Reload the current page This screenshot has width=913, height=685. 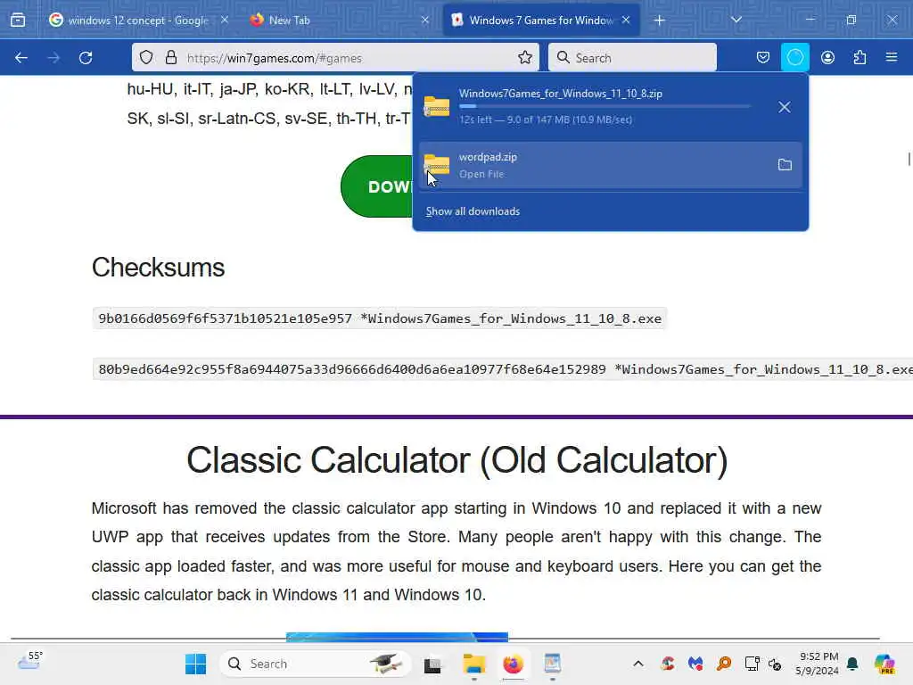(86, 58)
